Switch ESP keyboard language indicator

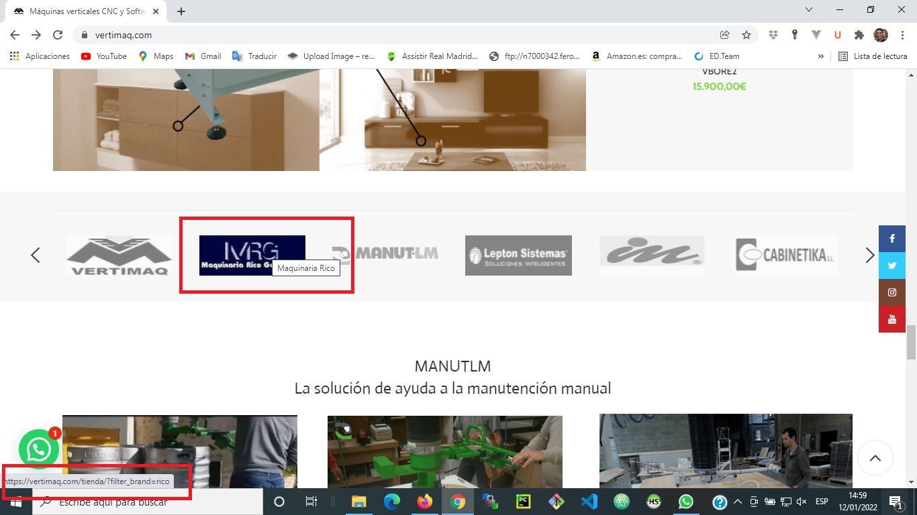822,502
